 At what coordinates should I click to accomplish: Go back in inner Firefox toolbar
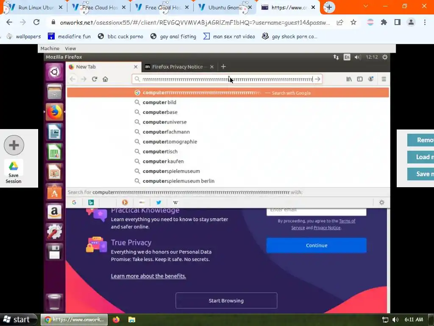point(72,79)
